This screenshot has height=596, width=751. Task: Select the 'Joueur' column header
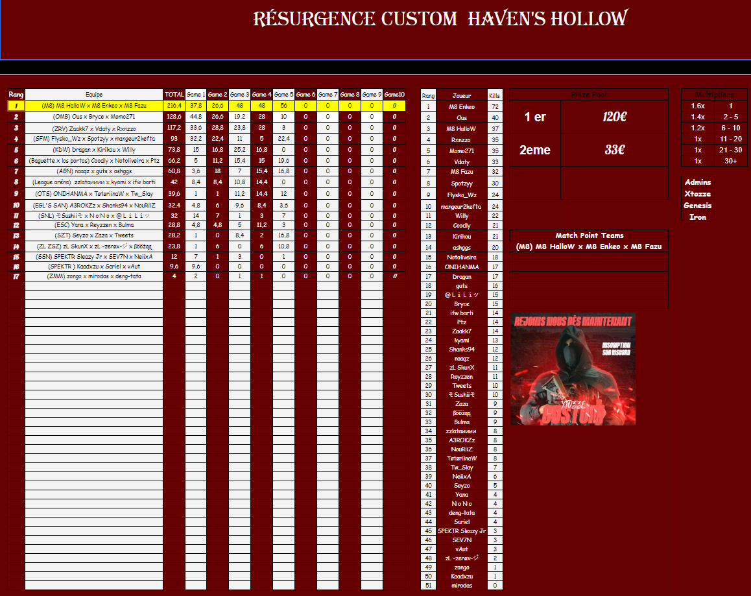point(462,95)
